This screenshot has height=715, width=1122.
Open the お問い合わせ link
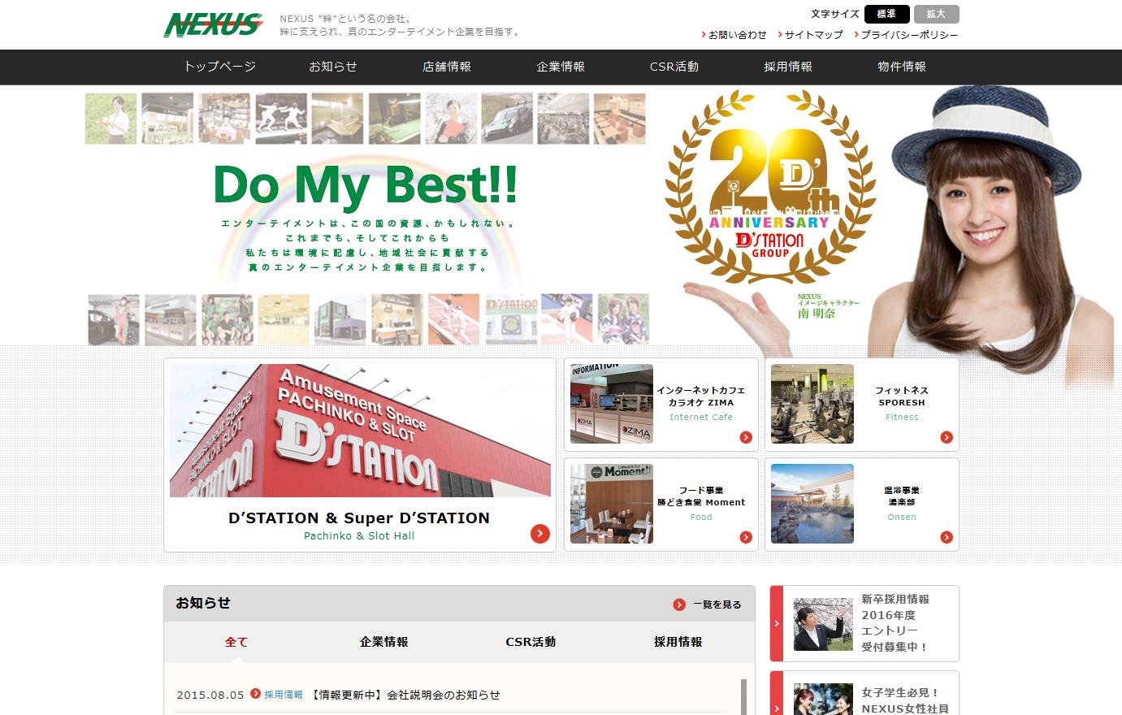[x=738, y=35]
